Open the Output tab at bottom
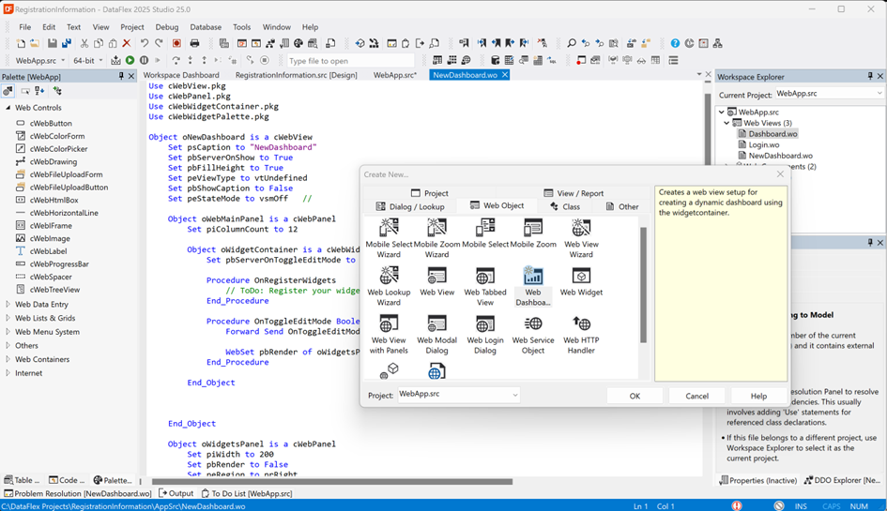 [x=176, y=493]
